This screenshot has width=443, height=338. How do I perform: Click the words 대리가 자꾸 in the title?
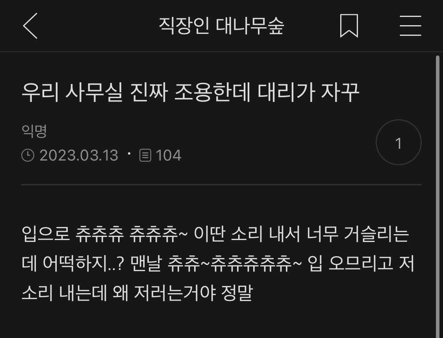[308, 92]
